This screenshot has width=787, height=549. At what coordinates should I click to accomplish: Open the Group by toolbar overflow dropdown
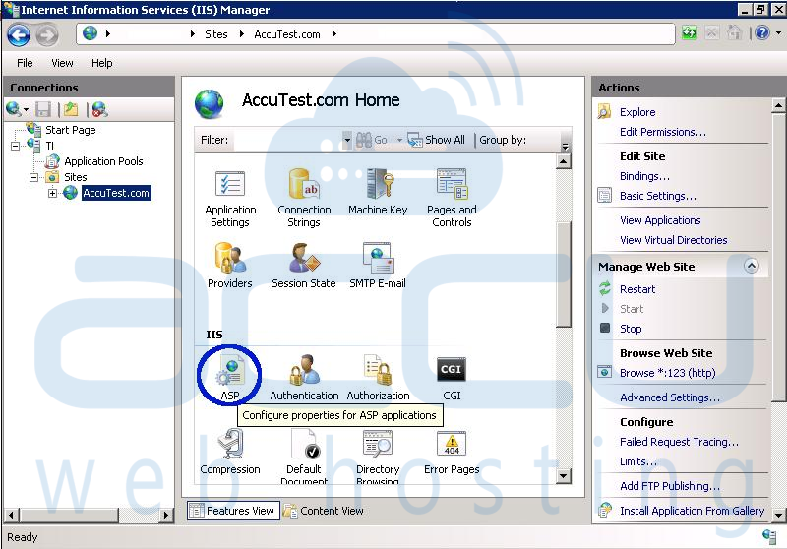click(565, 146)
